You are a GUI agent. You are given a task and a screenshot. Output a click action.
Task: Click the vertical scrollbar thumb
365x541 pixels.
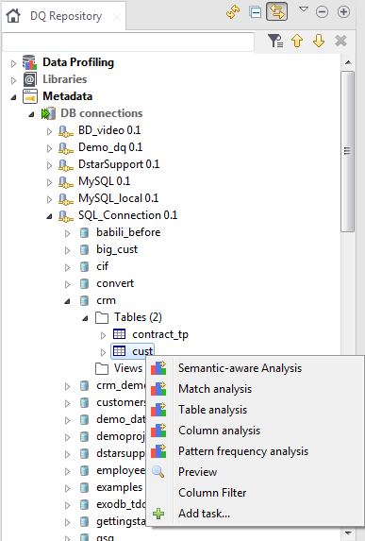348,151
